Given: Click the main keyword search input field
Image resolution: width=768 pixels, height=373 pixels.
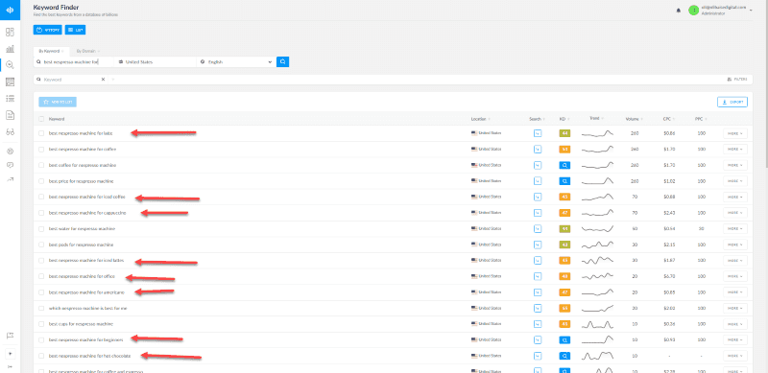Looking at the screenshot, I should [74, 62].
